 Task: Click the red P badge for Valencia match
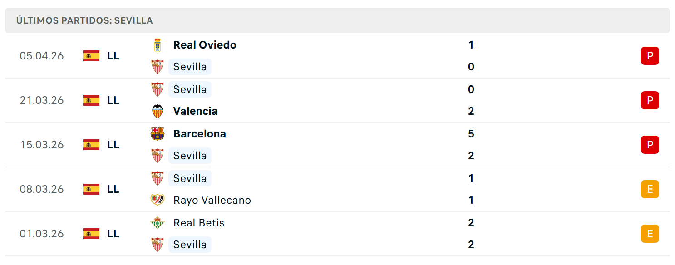coord(650,100)
